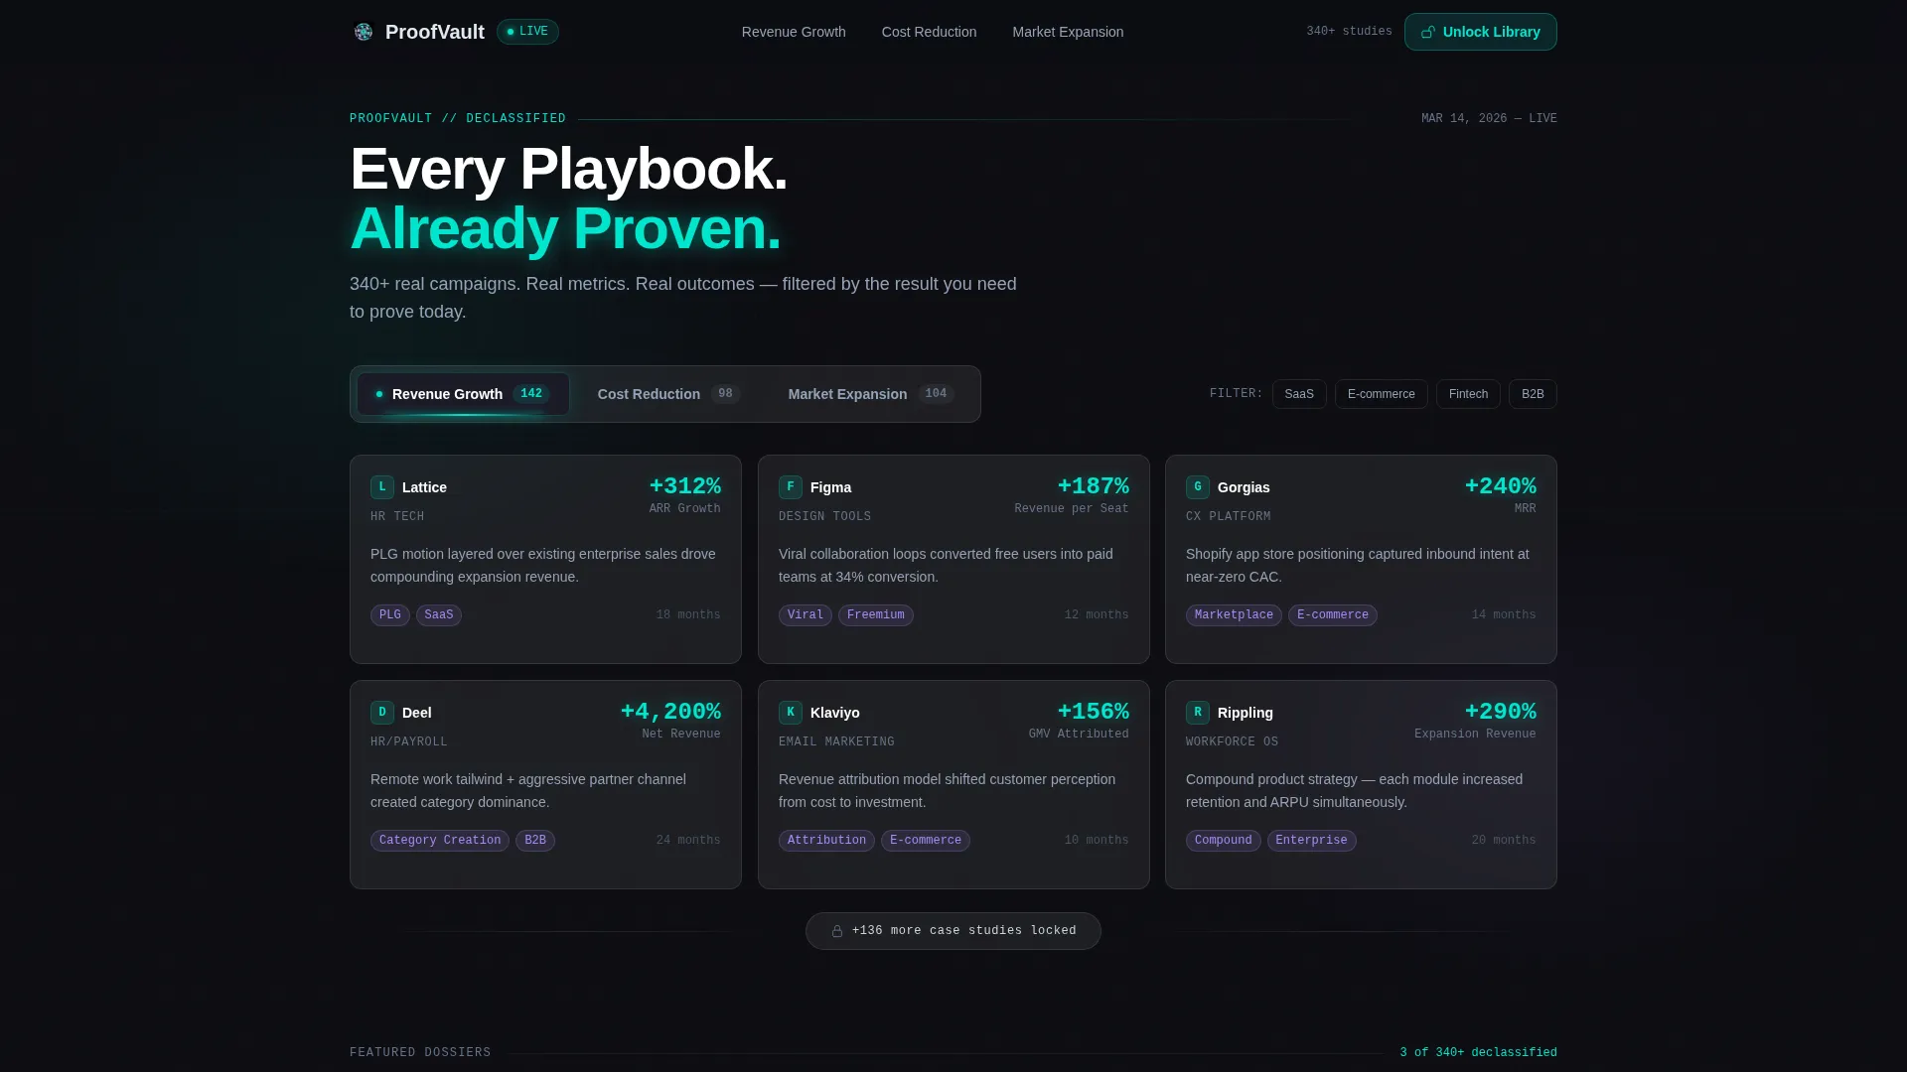This screenshot has width=1907, height=1072.
Task: Click the 'PROOFVAULT // DECLASSIFIED' label
Action: [x=458, y=119]
